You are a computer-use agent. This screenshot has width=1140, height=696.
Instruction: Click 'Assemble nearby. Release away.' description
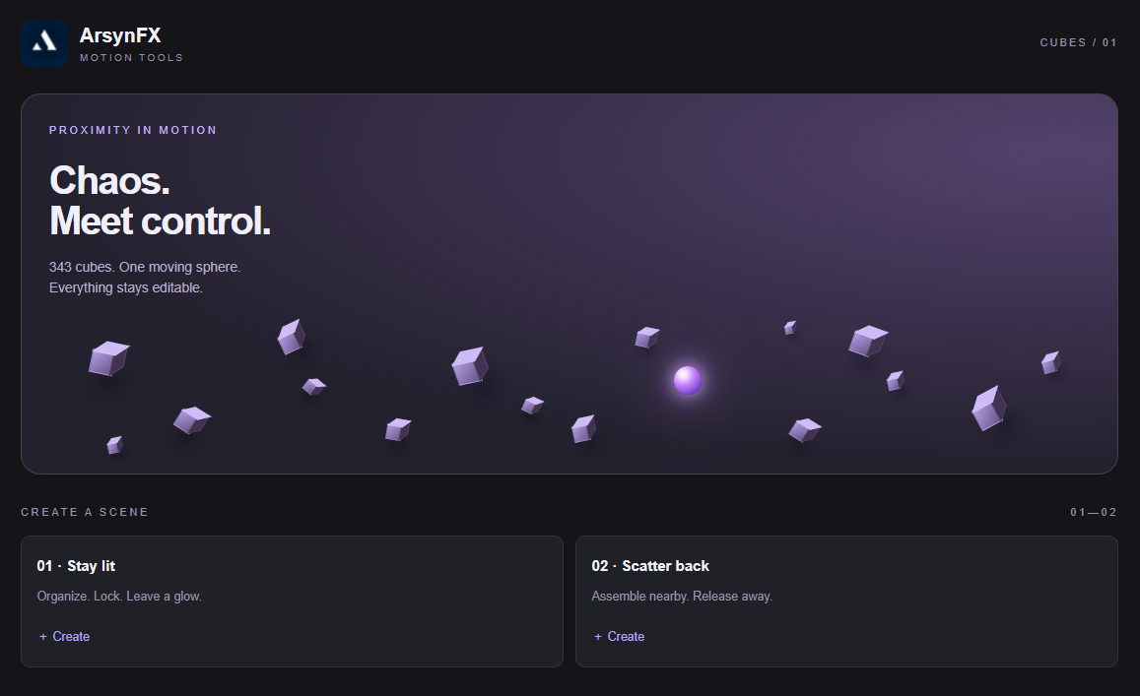[x=682, y=597]
